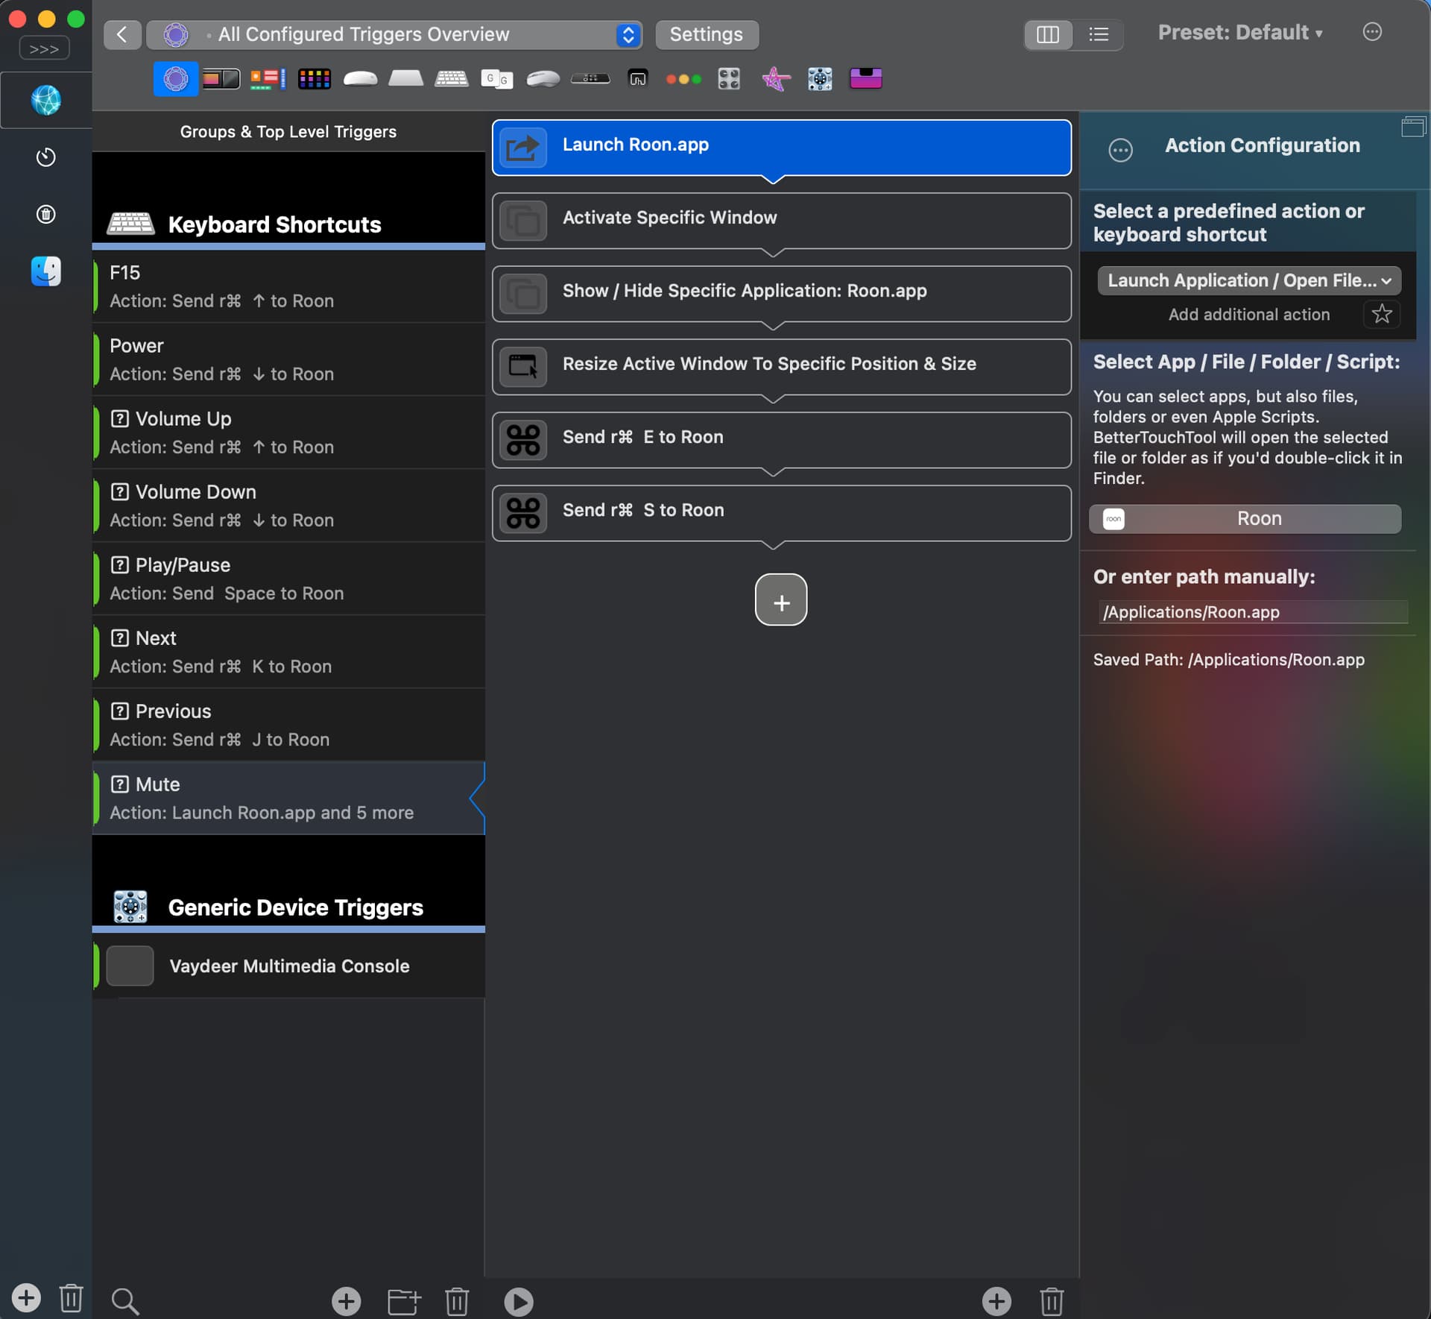Screen dimensions: 1431x1319
Task: Select the Volume Down trigger
Action: tap(289, 506)
